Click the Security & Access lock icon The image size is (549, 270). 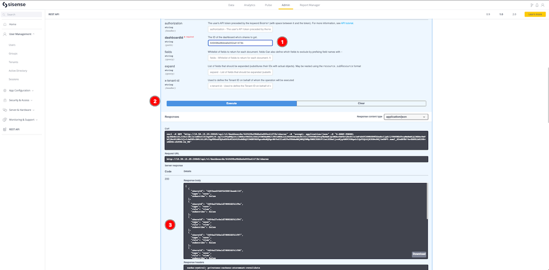pos(5,100)
